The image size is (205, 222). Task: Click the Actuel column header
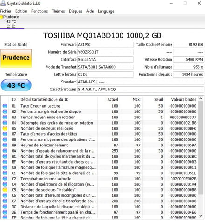[109, 99]
